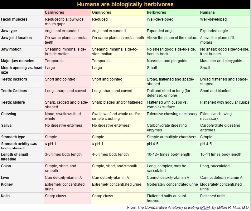The image size is (251, 211).
Task: Select the 'Major jaw muscles' row label
Action: [18, 61]
